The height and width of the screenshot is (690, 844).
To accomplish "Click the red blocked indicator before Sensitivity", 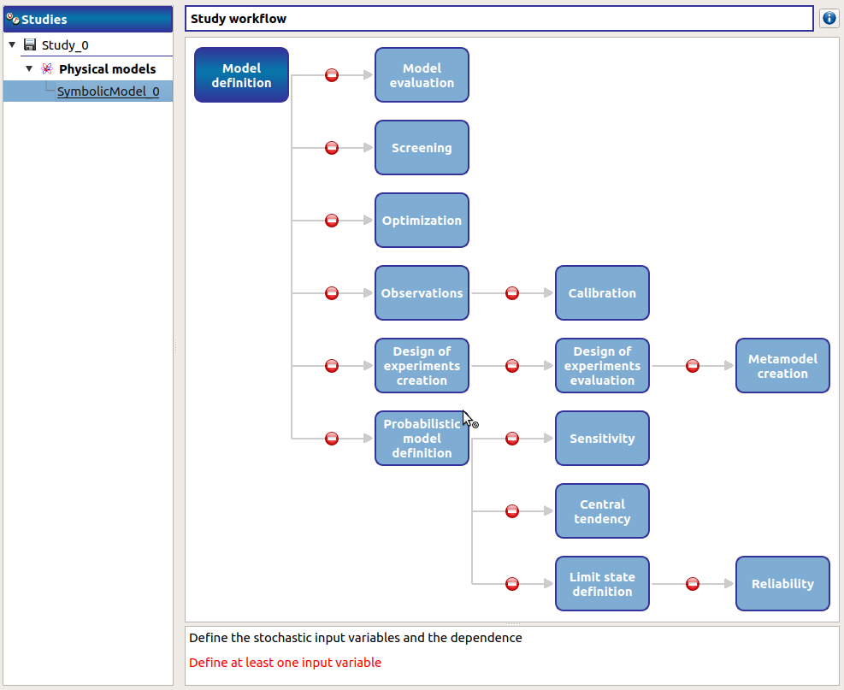I will (x=511, y=439).
